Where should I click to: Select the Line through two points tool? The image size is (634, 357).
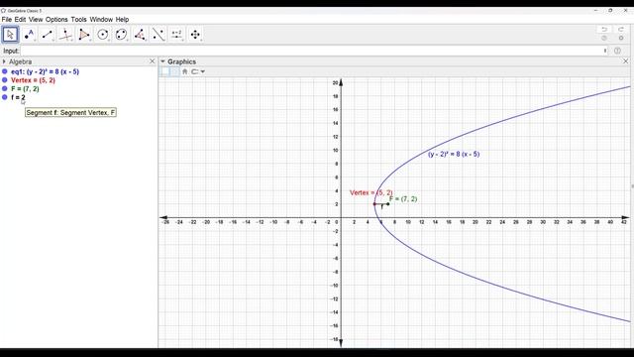48,35
